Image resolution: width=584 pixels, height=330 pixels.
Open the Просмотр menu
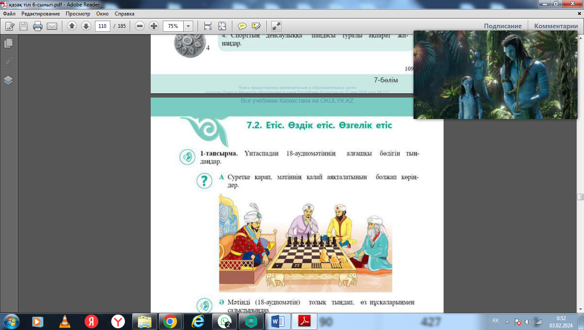pyautogui.click(x=78, y=14)
